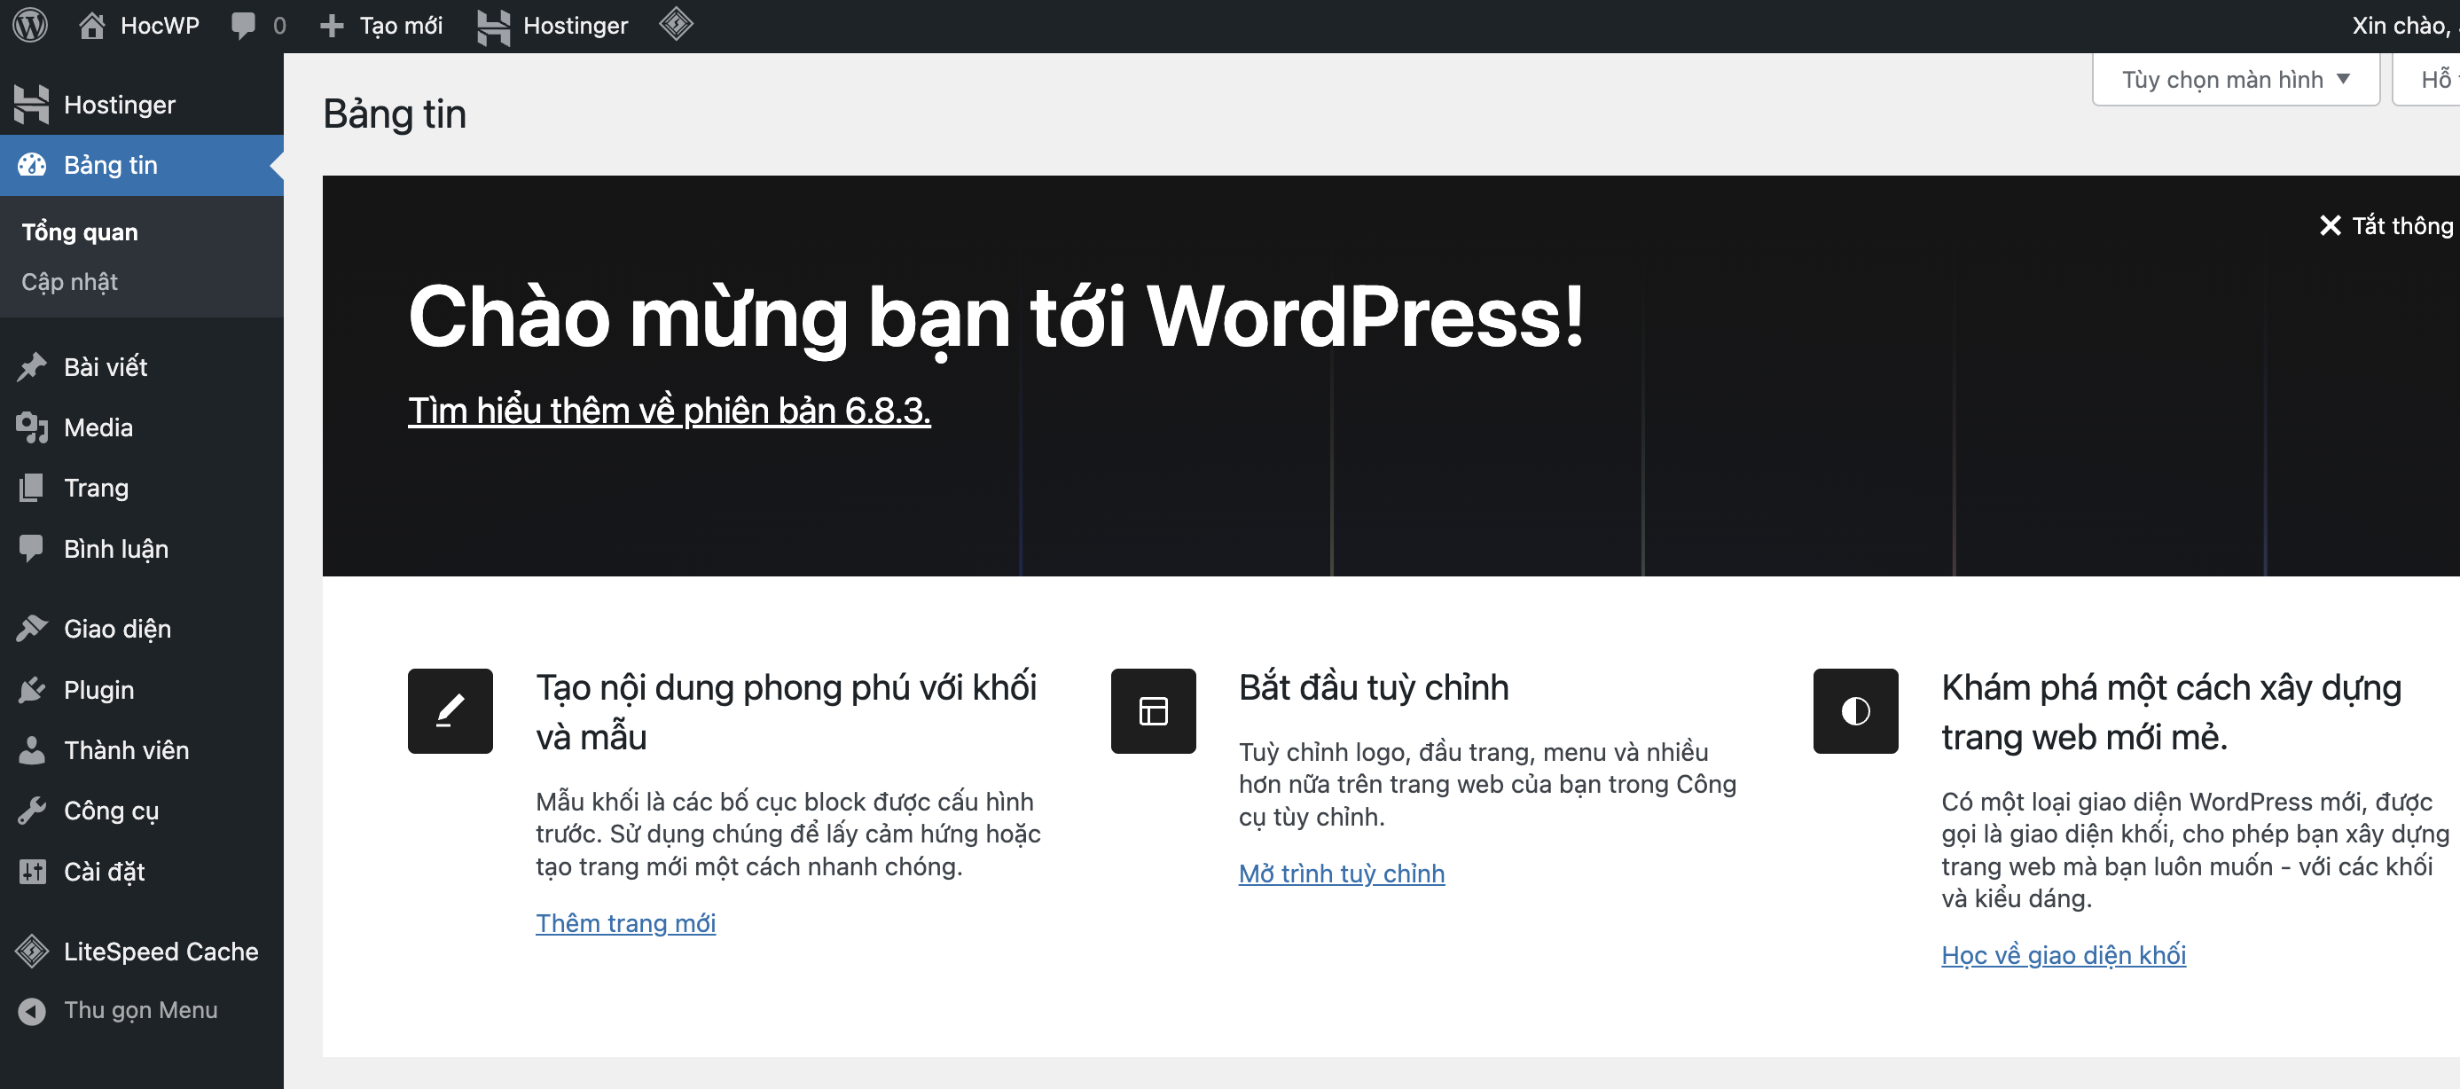The image size is (2460, 1089).
Task: Open Plugin menu in sidebar
Action: pyautogui.click(x=98, y=690)
